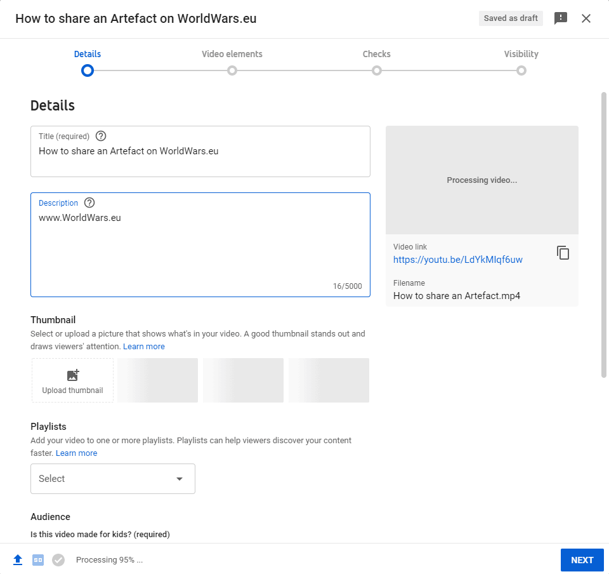
Task: Open the Playlists Select dropdown
Action: (113, 479)
